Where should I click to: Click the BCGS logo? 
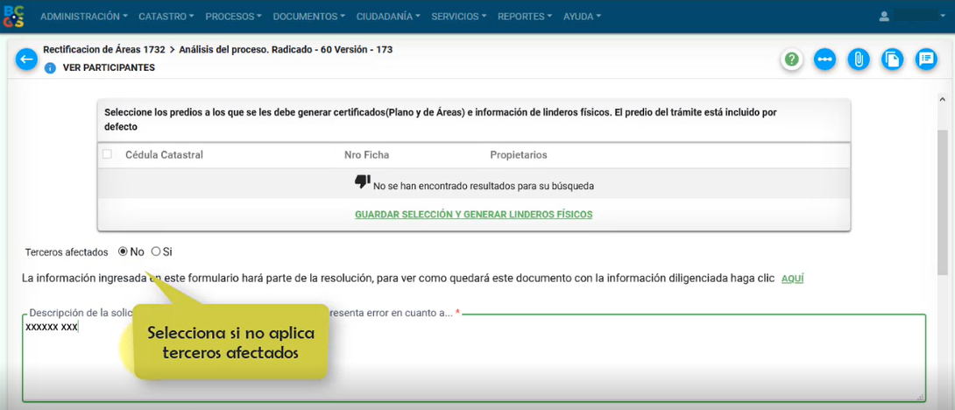pos(15,16)
